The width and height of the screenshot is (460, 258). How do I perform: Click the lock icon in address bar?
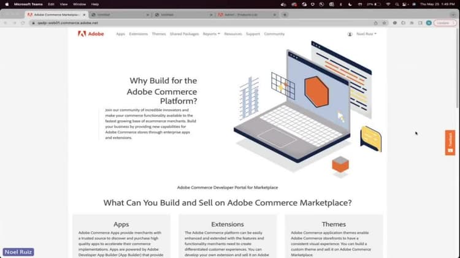point(33,23)
